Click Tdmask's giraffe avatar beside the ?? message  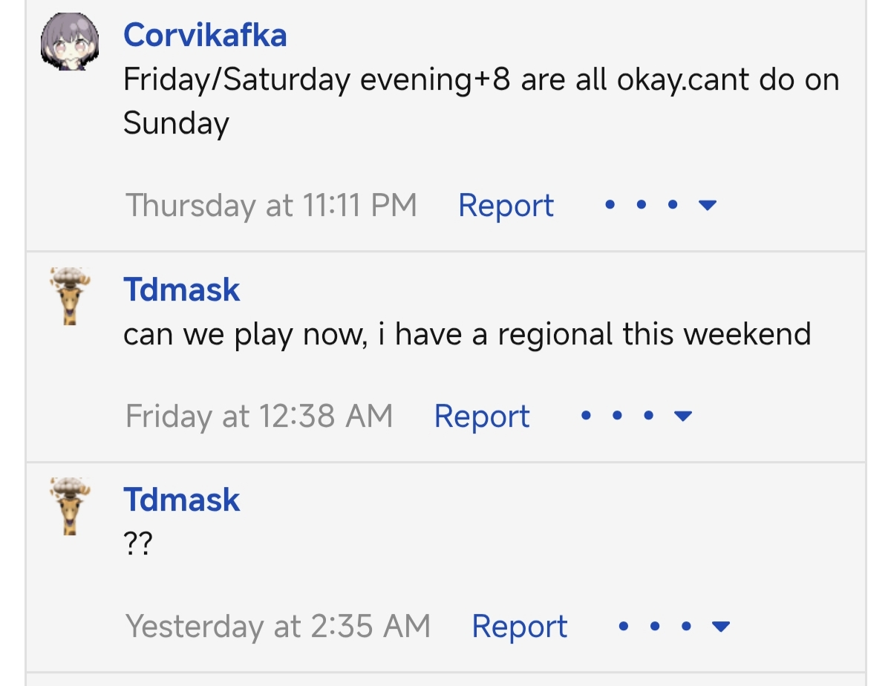[x=70, y=506]
